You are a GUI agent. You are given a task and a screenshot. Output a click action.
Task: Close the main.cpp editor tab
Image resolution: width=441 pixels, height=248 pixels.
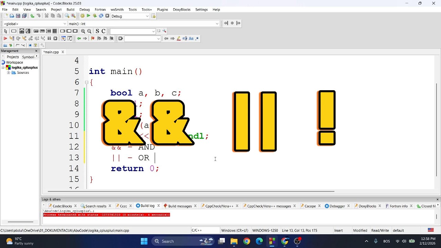[63, 52]
